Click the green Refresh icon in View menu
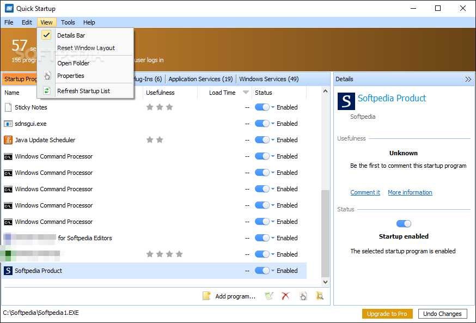This screenshot has width=476, height=323. [47, 91]
